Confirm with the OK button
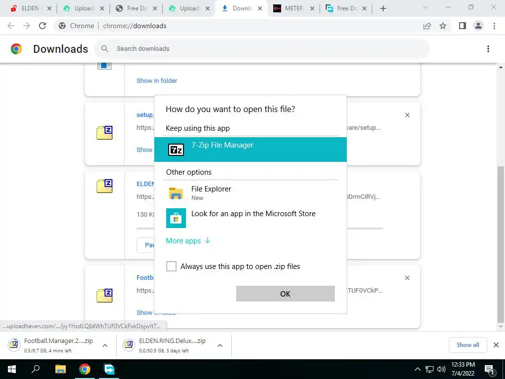Screen dimensions: 505x379 (x=286, y=294)
